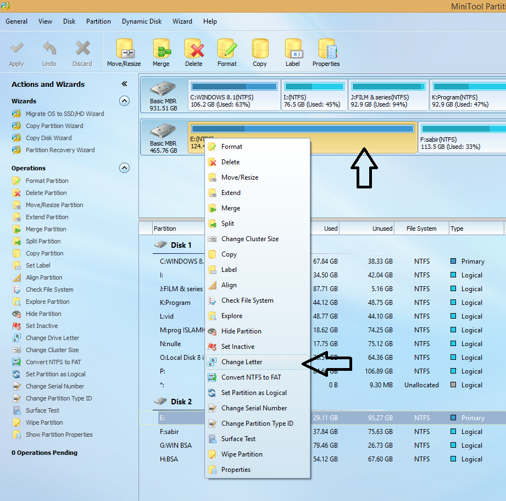Collapse the Operations section chevron

[124, 168]
